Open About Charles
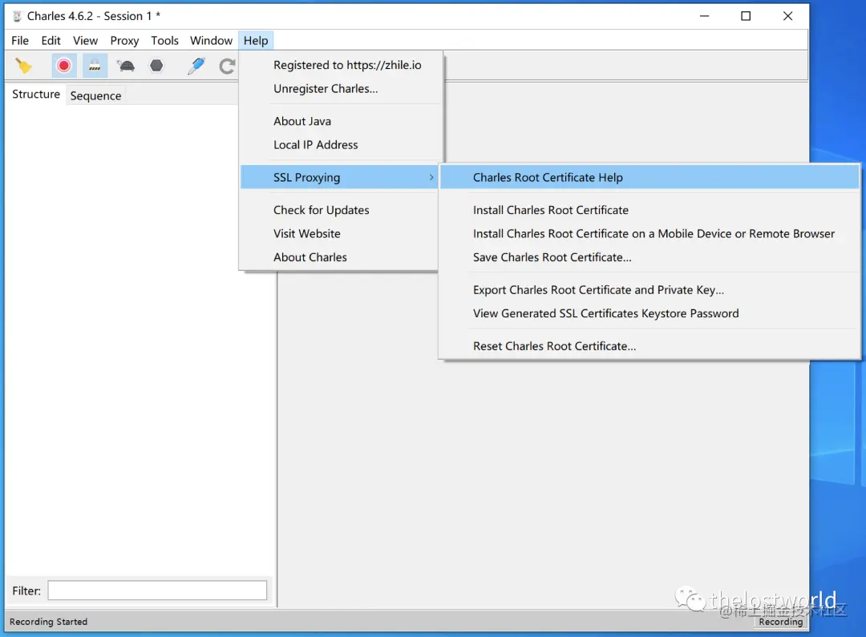Image resolution: width=866 pixels, height=637 pixels. [340, 257]
